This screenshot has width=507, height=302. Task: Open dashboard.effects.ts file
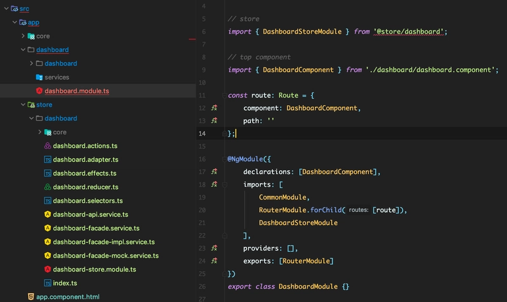click(85, 173)
